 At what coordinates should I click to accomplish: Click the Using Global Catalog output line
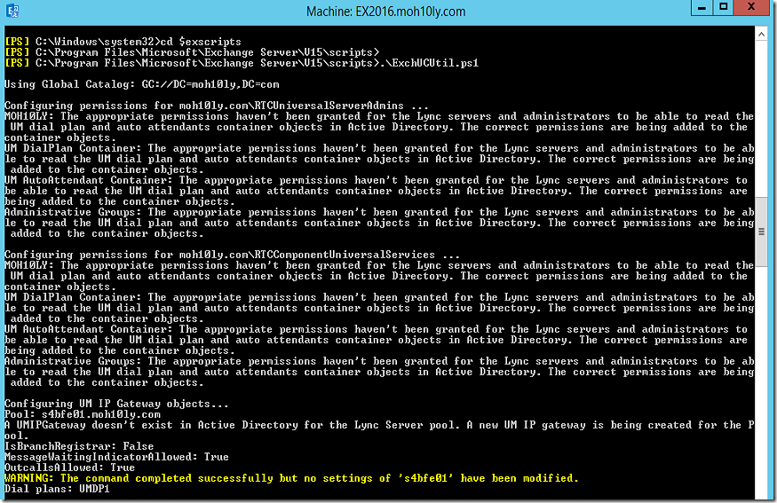point(142,84)
